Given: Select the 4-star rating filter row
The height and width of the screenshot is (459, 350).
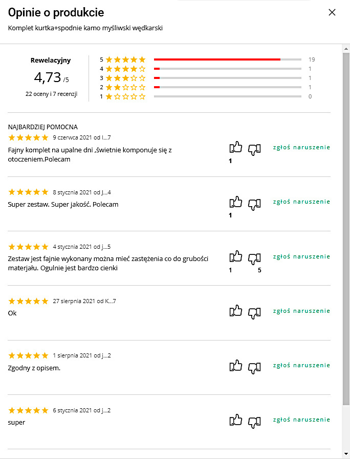Looking at the screenshot, I should [207, 69].
